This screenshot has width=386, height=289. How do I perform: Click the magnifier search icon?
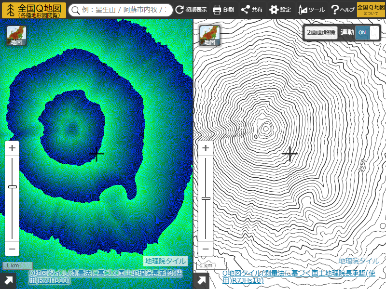(x=75, y=10)
